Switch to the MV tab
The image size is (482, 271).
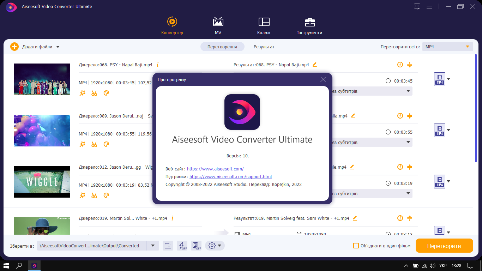pyautogui.click(x=218, y=26)
